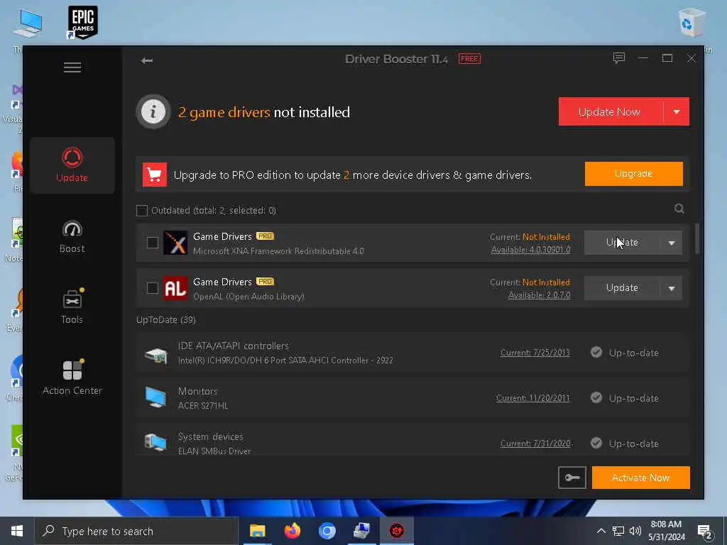Click the network icon in system tray
Image resolution: width=727 pixels, height=545 pixels.
[x=618, y=531]
